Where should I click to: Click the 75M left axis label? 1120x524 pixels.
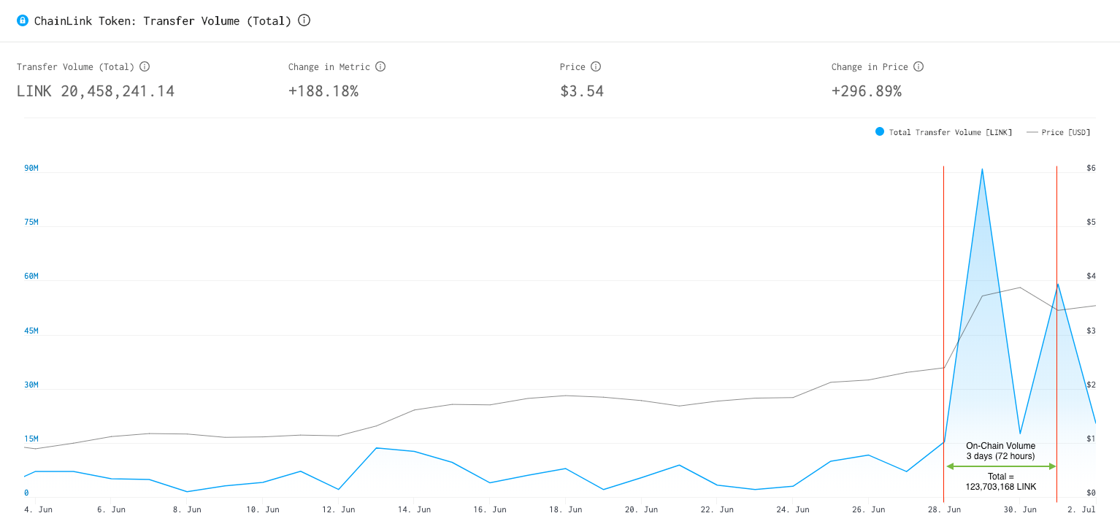31,223
